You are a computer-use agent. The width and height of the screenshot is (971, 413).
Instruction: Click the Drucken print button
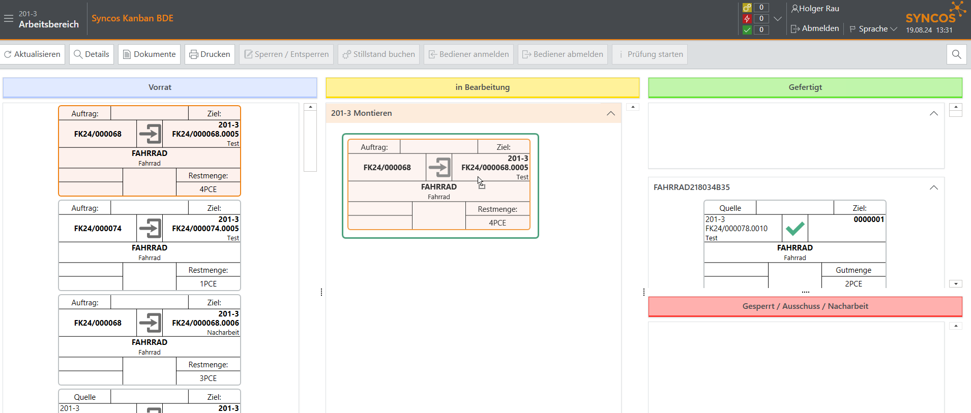210,54
